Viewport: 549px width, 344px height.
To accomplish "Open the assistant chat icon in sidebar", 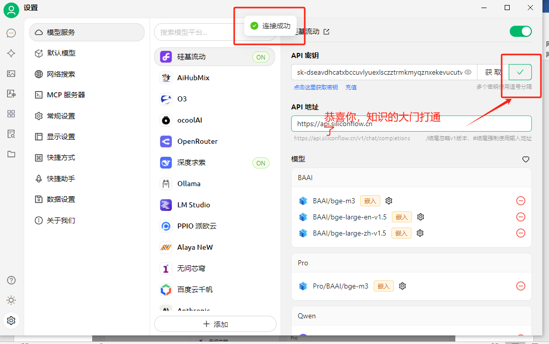I will click(11, 33).
